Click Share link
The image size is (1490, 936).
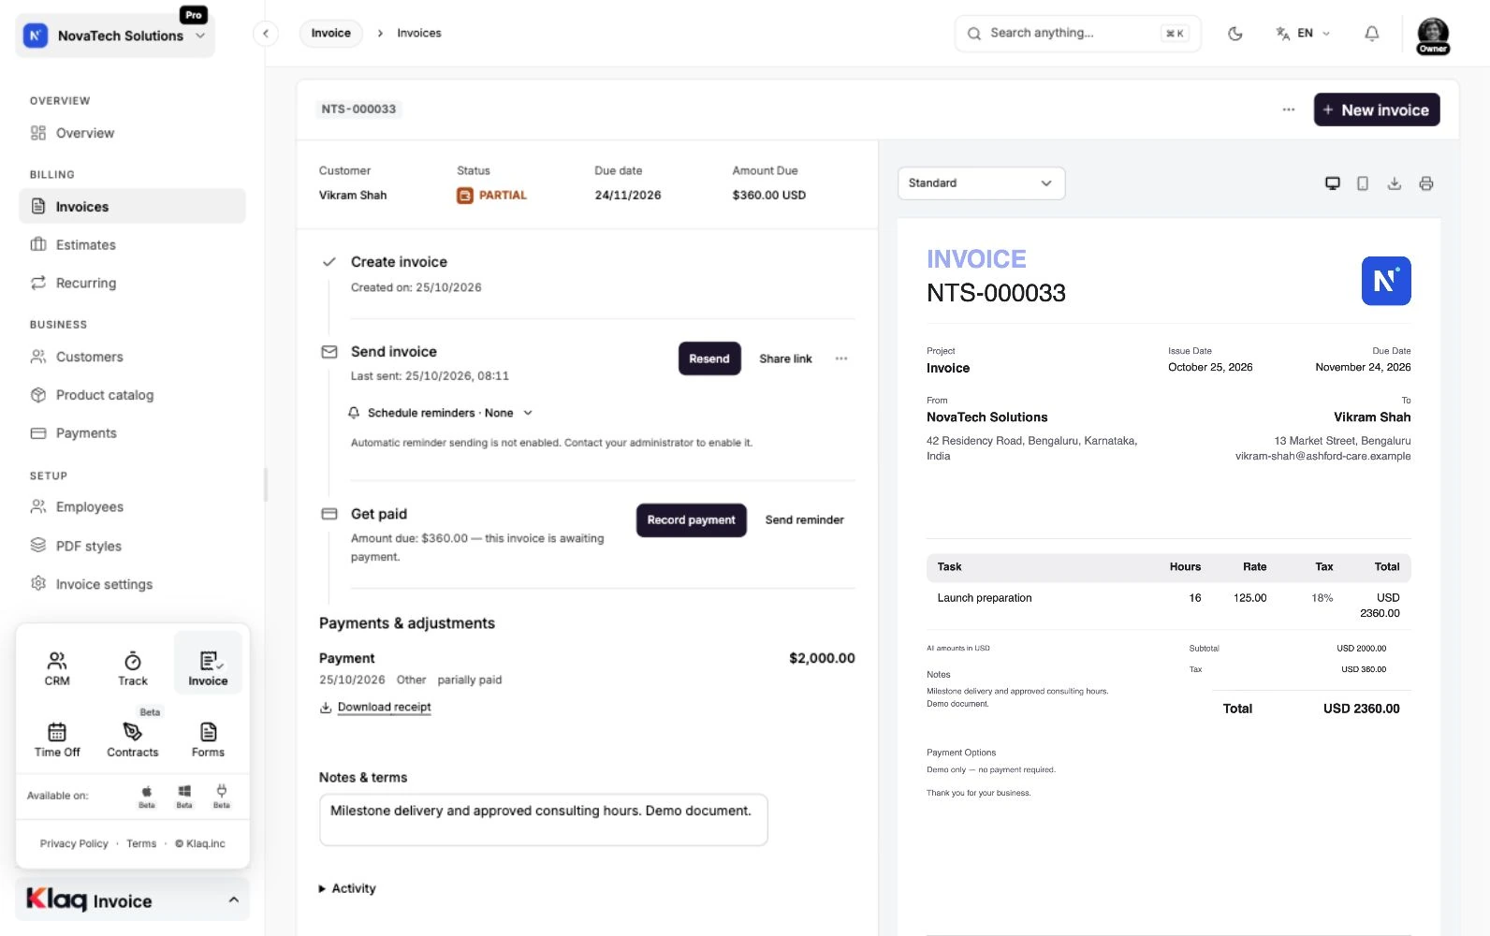[785, 358]
